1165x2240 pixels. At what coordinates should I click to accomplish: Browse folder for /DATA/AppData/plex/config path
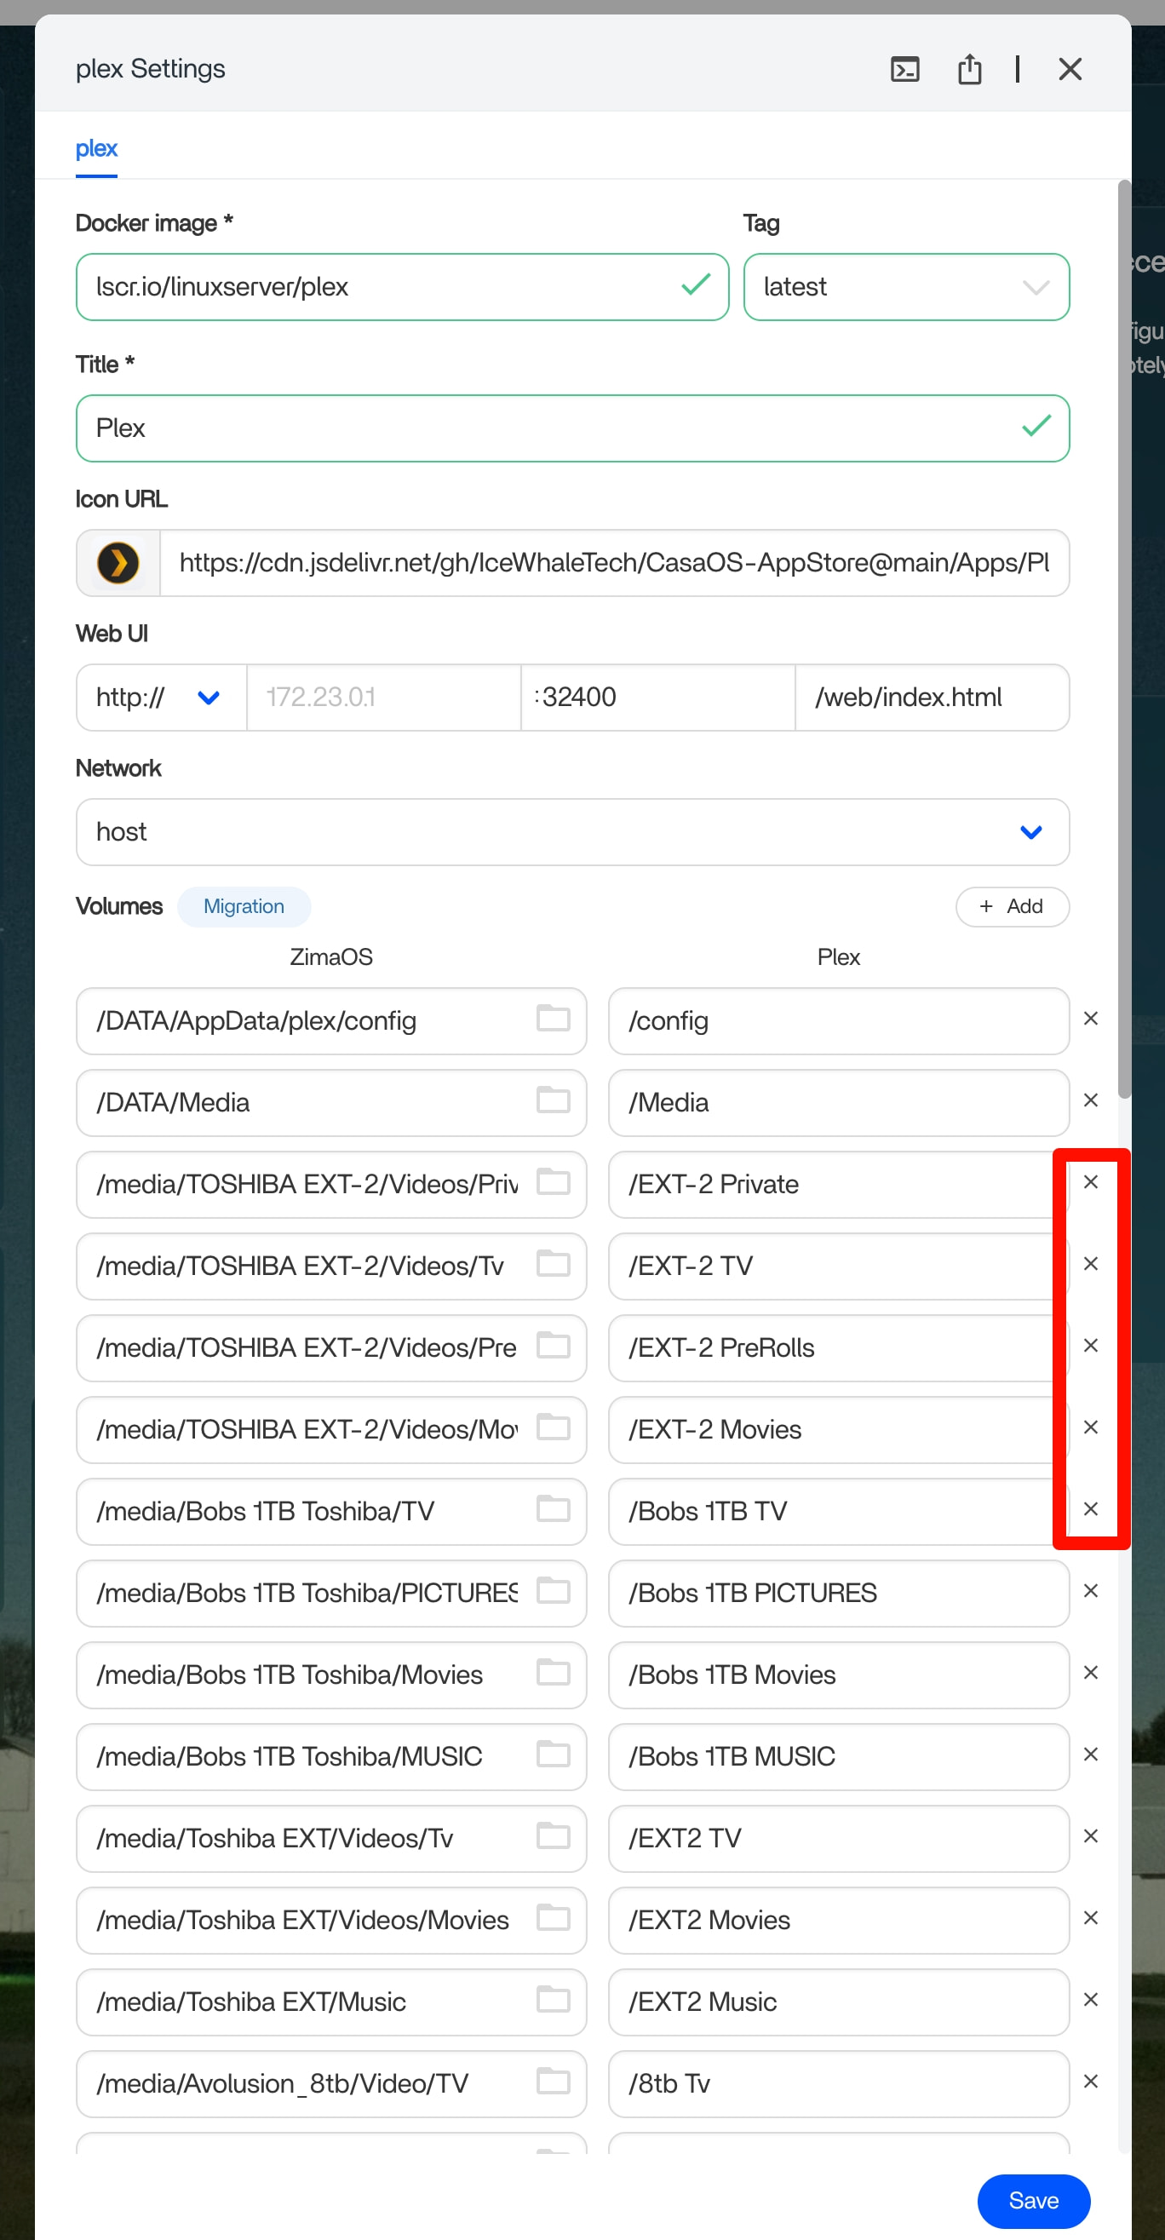[x=553, y=1018]
